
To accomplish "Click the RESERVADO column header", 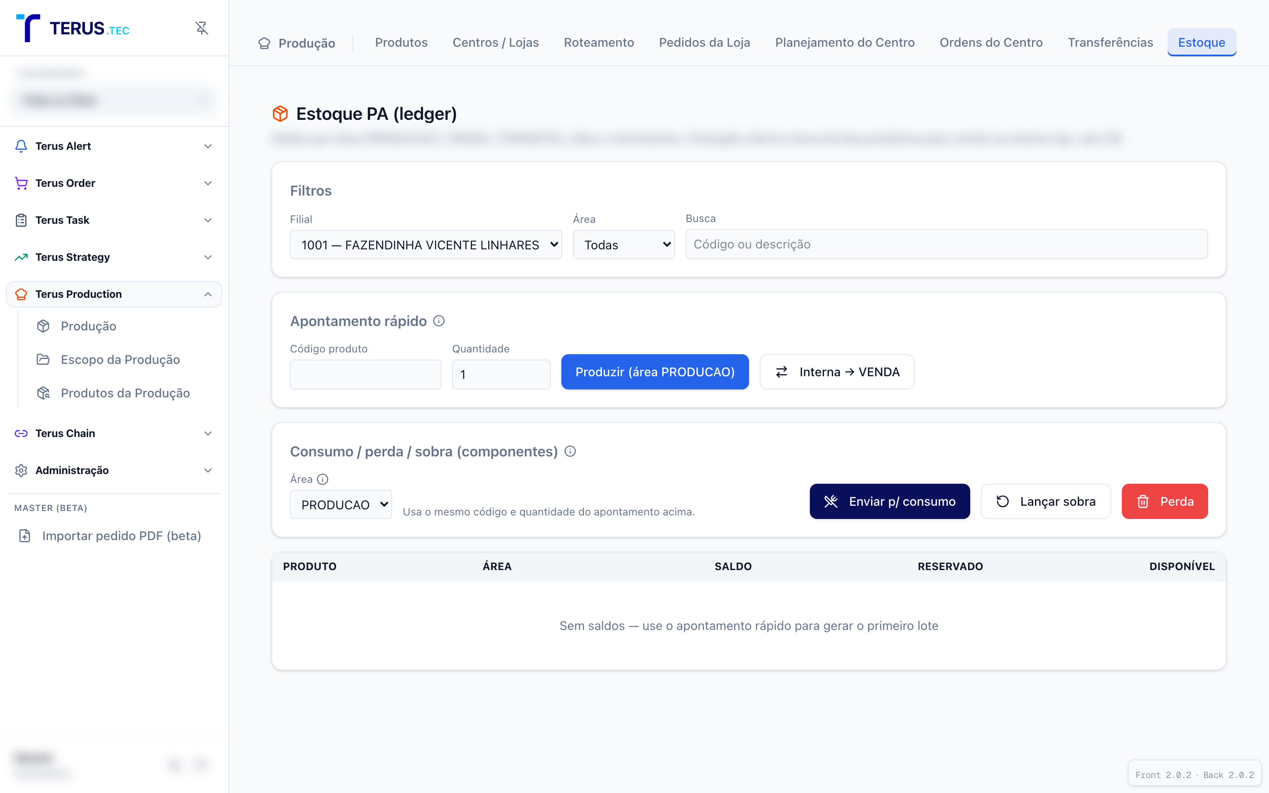I will pyautogui.click(x=950, y=567).
